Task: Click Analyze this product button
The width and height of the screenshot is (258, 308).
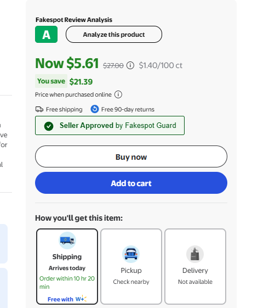Action: point(114,35)
